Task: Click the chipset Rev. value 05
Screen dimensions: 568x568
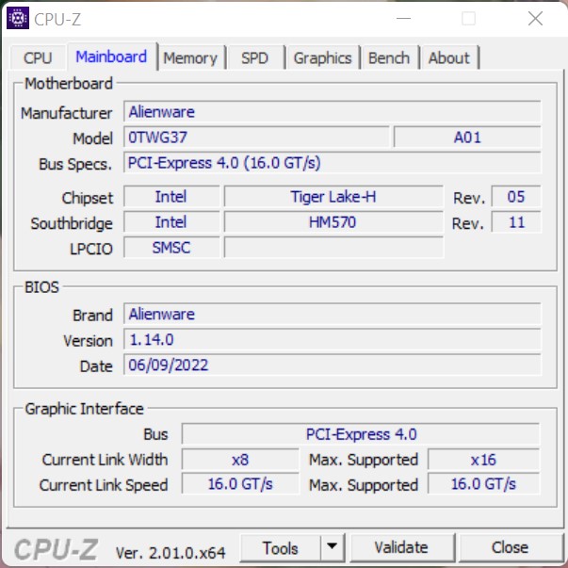Action: (516, 197)
